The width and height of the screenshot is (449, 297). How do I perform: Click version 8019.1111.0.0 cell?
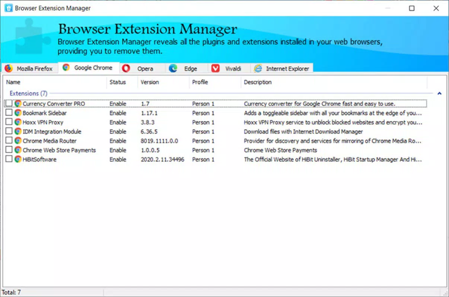160,141
